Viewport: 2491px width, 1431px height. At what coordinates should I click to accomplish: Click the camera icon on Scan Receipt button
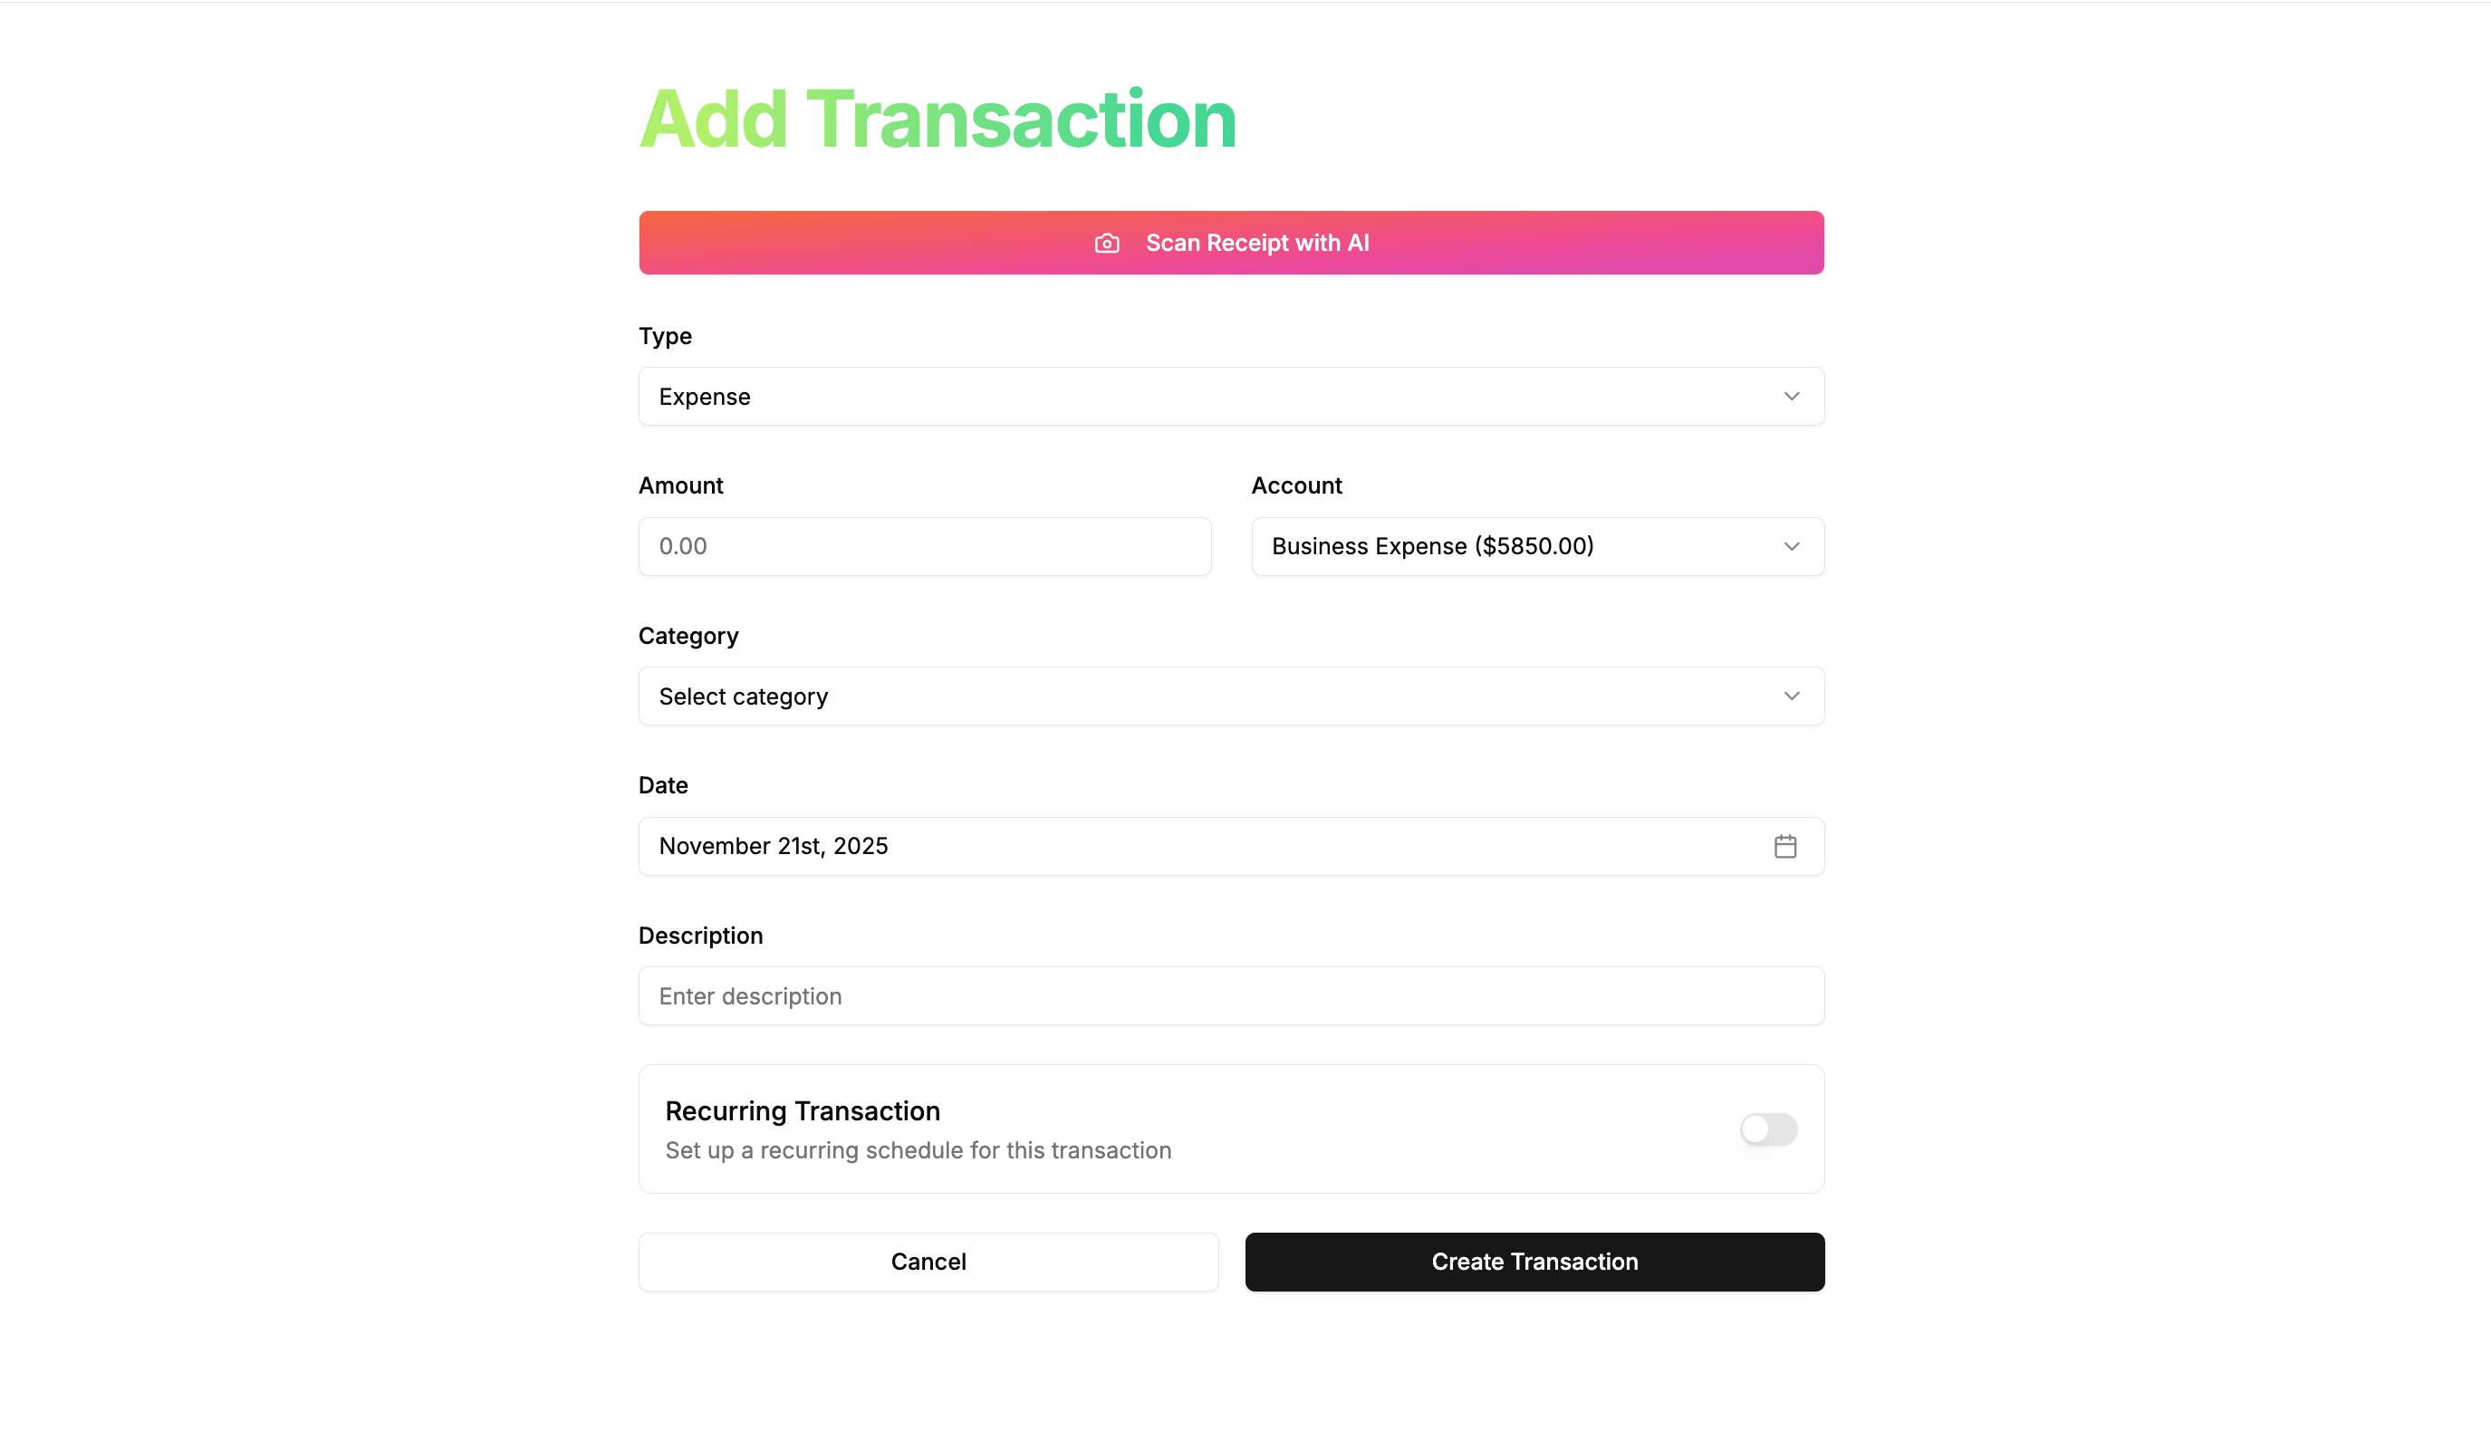click(1106, 243)
